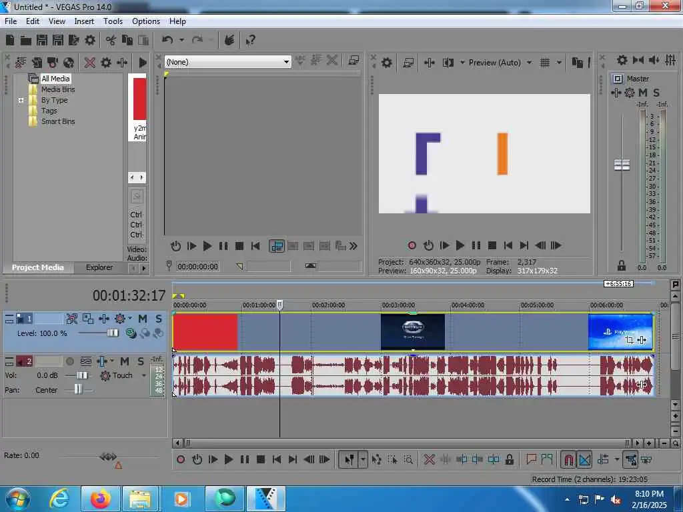The image size is (683, 512).
Task: Solo video track 1 with S button
Action: pyautogui.click(x=159, y=319)
